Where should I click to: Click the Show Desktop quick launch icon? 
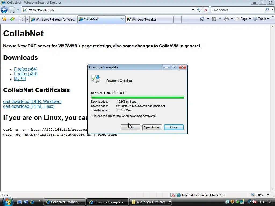[19, 202]
